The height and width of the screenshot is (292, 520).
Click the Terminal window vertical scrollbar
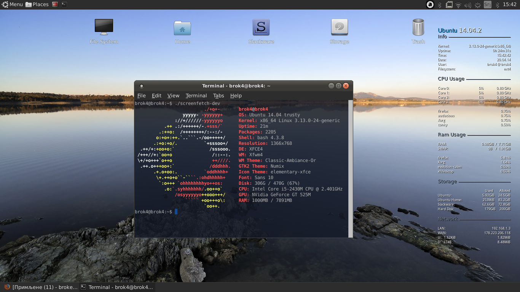(351, 169)
